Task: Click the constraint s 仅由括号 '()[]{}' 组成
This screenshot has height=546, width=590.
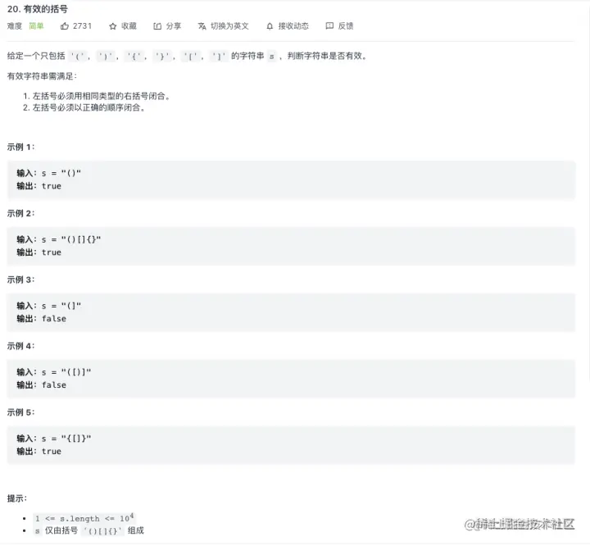Action: 89,530
